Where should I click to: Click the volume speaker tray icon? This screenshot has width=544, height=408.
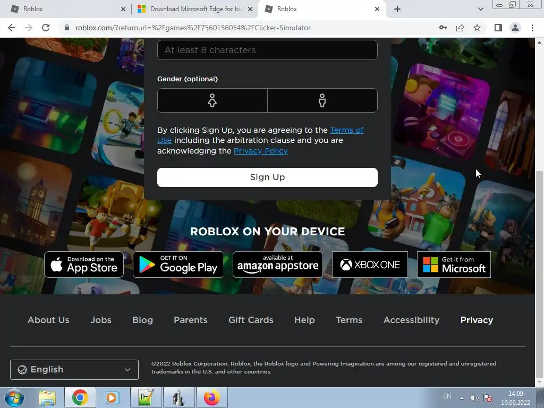474,398
